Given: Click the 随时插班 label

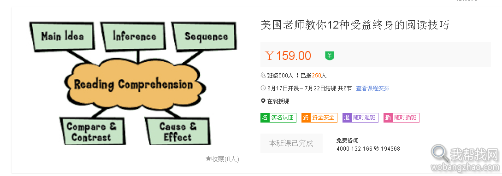Looking at the screenshot, I should tap(406, 117).
